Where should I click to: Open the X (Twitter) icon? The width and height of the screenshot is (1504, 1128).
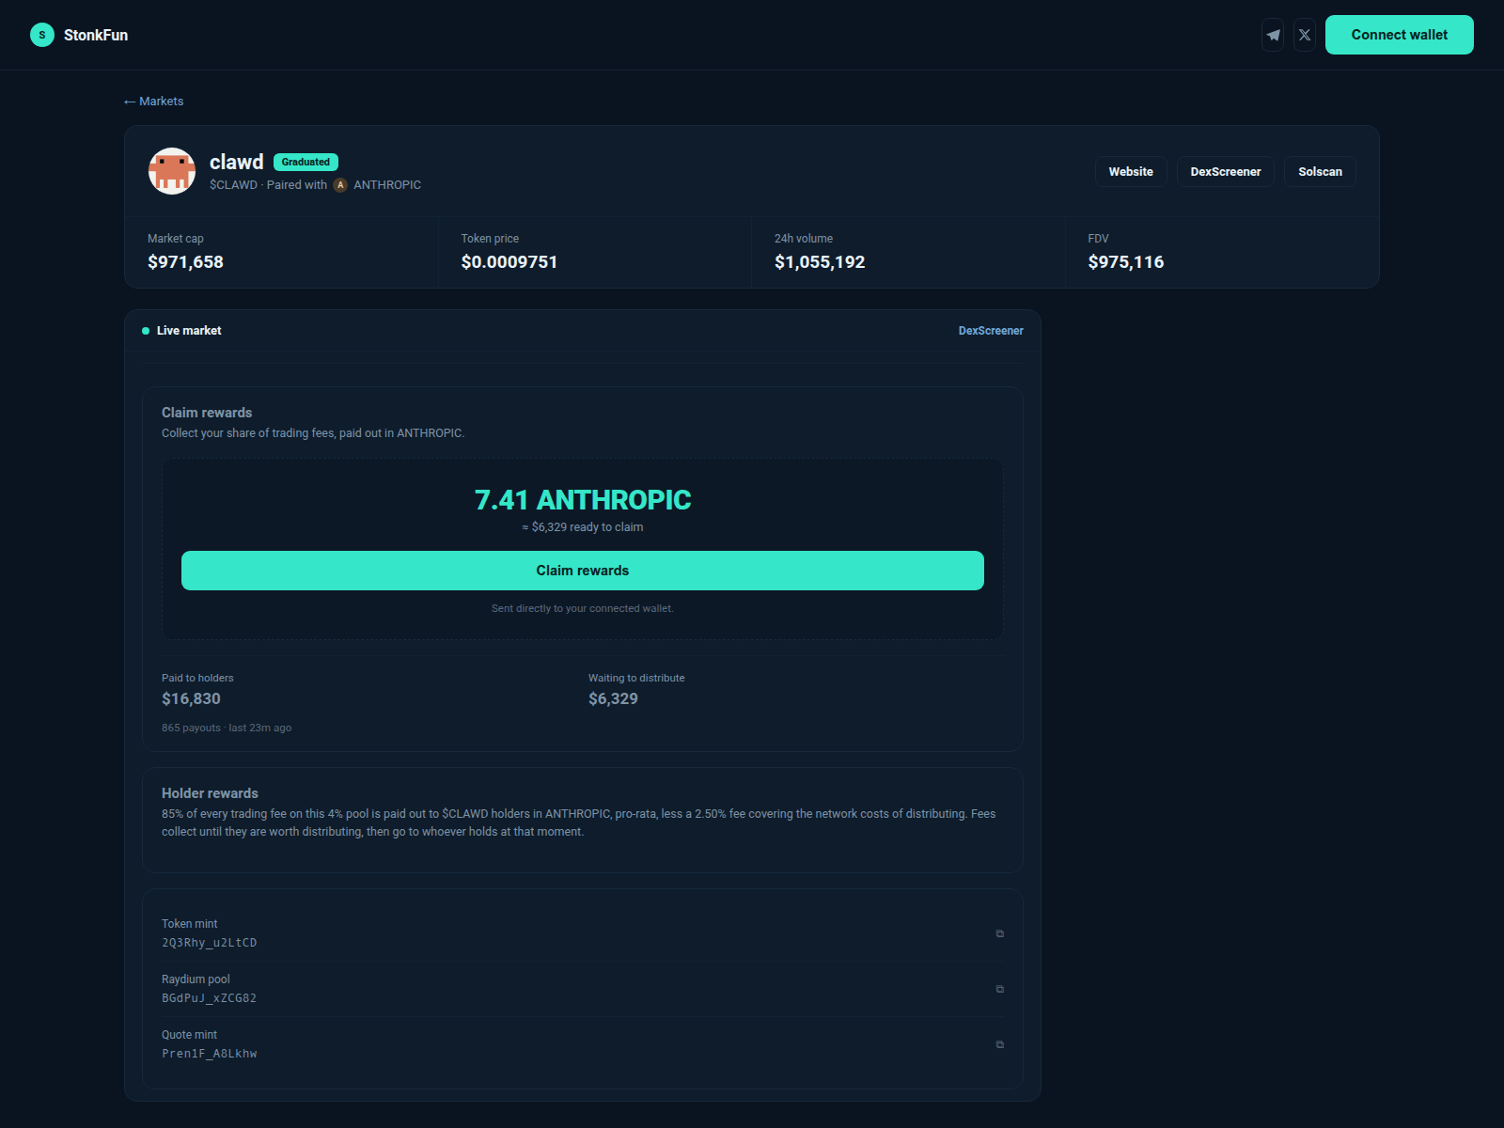pos(1305,35)
